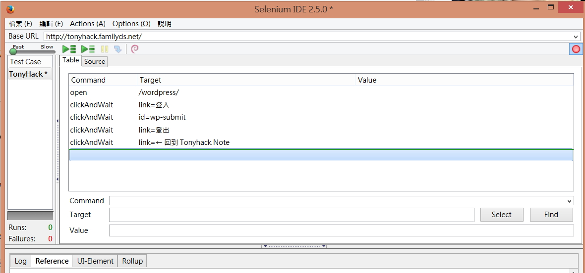Select the TonyHack test case
Viewport: 585px width, 273px height.
[x=30, y=74]
